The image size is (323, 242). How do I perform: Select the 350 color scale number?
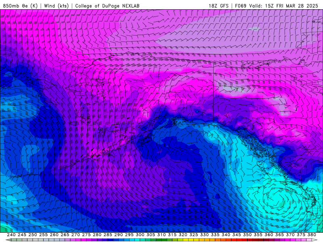click(x=247, y=235)
